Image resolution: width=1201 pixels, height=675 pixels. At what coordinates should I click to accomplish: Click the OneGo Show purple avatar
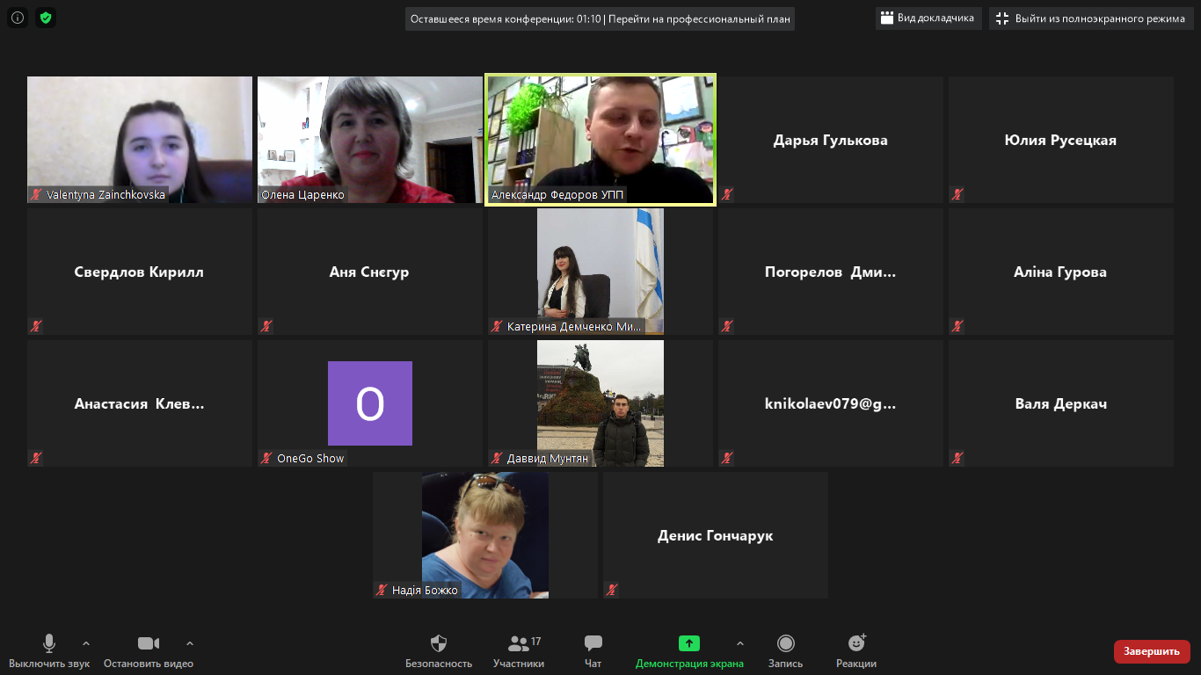pyautogui.click(x=370, y=403)
